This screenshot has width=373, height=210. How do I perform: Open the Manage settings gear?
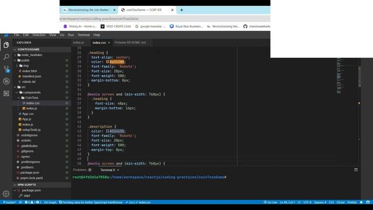pyautogui.click(x=6, y=194)
